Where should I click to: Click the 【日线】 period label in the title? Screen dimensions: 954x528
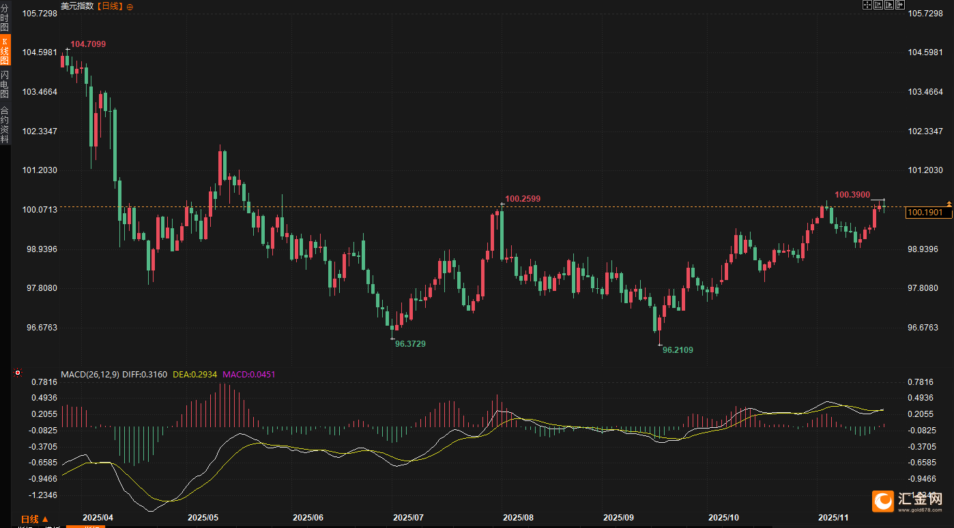pos(109,6)
